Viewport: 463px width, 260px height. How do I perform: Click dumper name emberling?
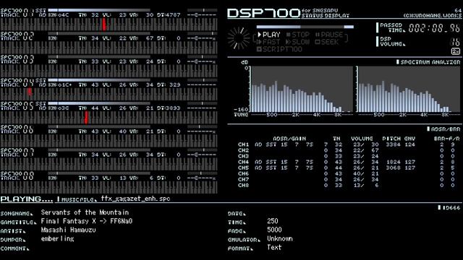click(57, 239)
